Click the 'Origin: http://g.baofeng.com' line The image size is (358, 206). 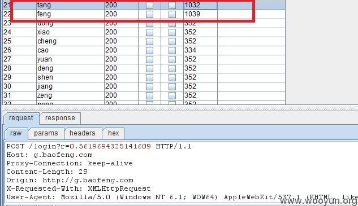[70, 180]
